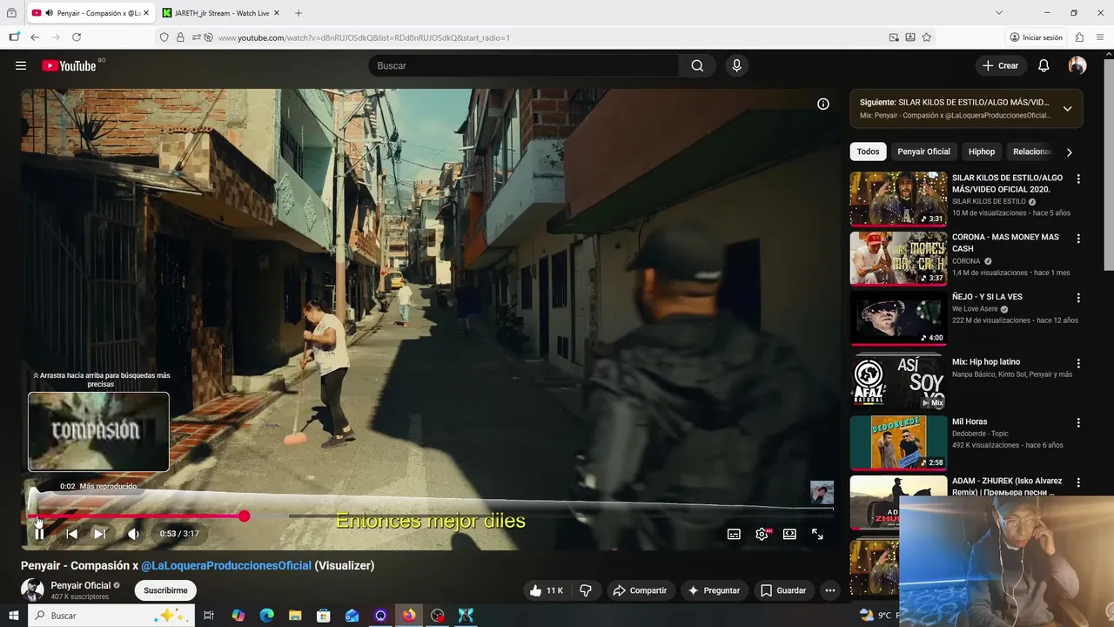Switch to theater mode
This screenshot has width=1114, height=627.
[x=789, y=534]
